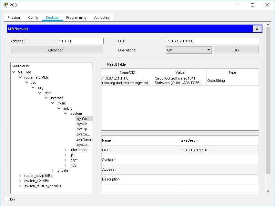Screen dimensions: 275x206
Task: Open the Advanced dialog
Action: pyautogui.click(x=56, y=49)
